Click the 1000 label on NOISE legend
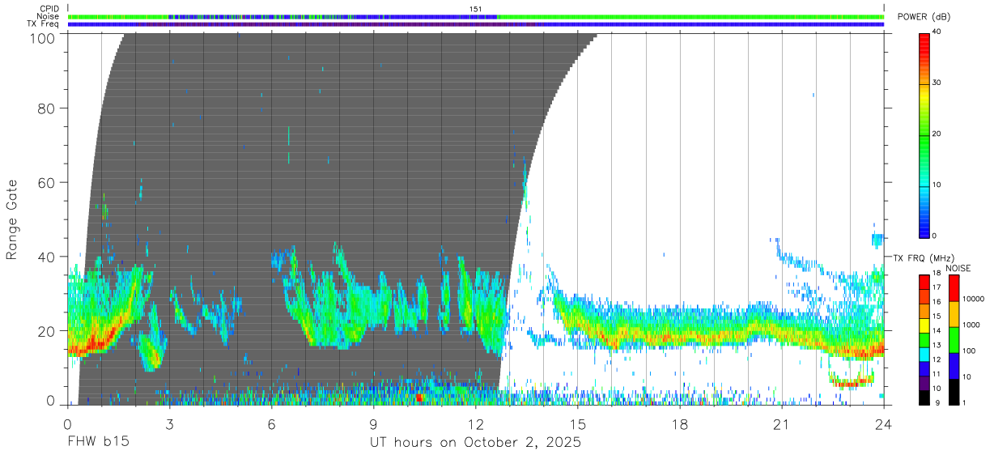 971,326
